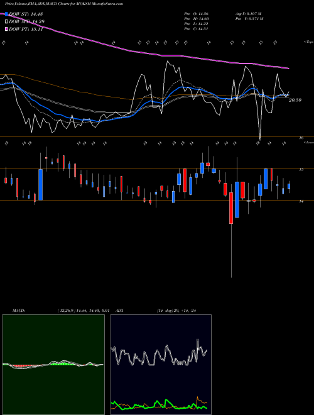Click the 'Pre V: 0.371 M' volume text
Screen dimensions: 314x415
tap(249, 19)
